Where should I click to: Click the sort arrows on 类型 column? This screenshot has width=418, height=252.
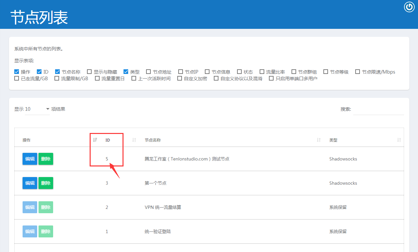tap(399, 140)
